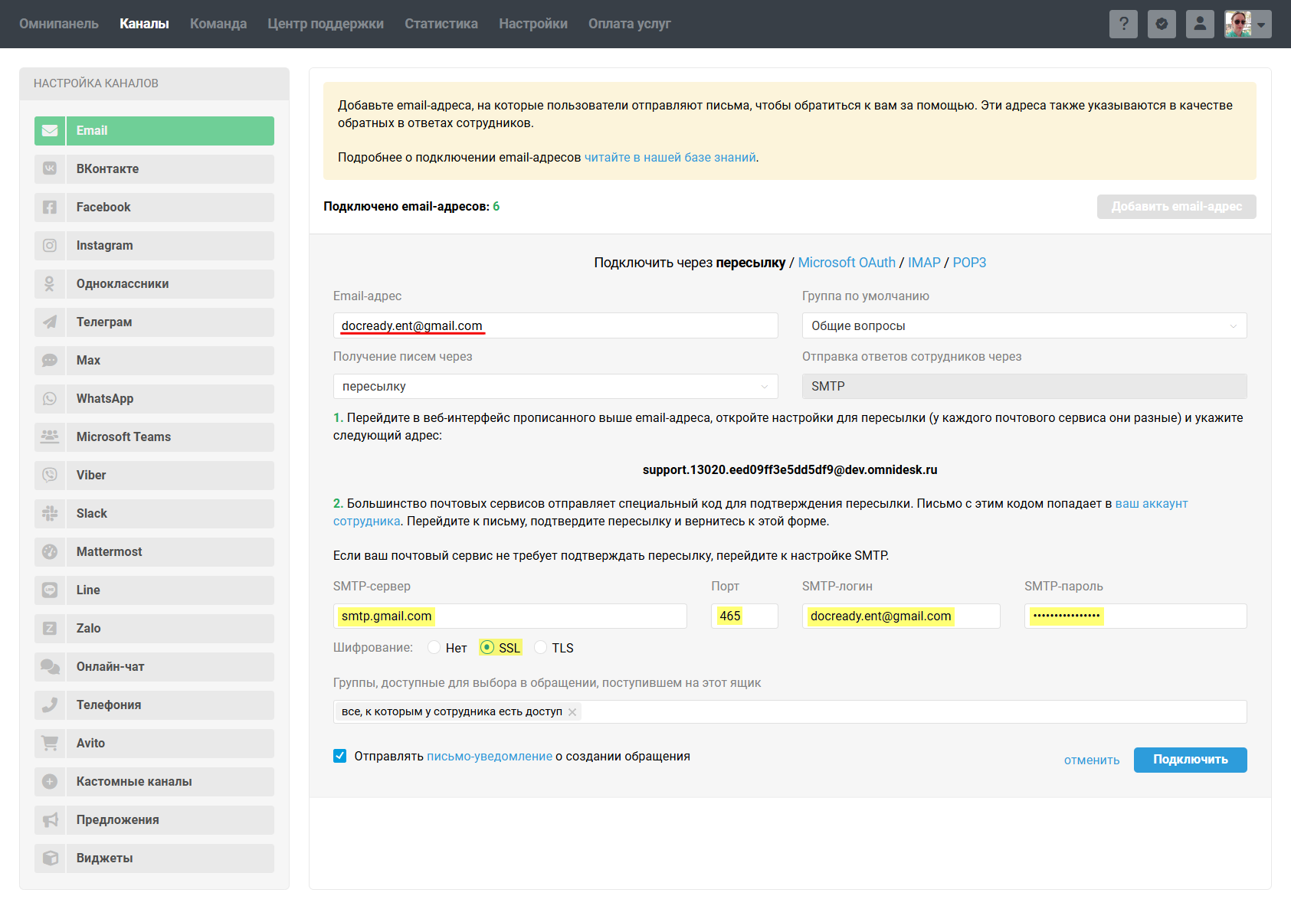Uncheck the письмо-уведомление notification checkbox

[x=340, y=756]
